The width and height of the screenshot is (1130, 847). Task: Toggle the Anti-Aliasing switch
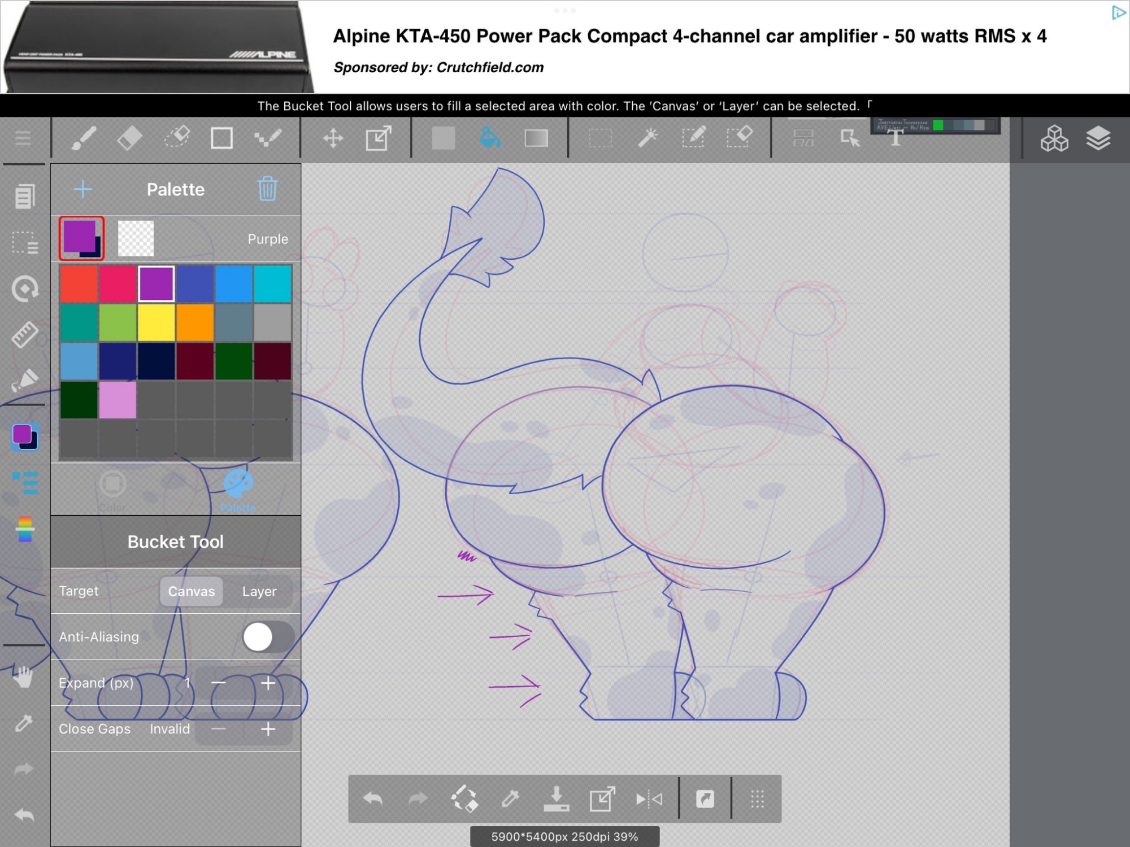pos(268,637)
